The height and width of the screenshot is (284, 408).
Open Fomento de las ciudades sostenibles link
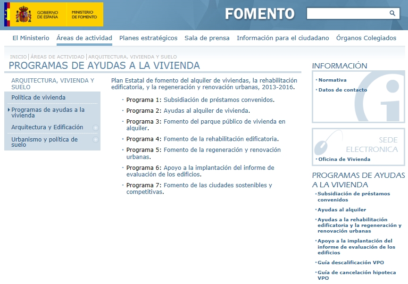tap(200, 189)
